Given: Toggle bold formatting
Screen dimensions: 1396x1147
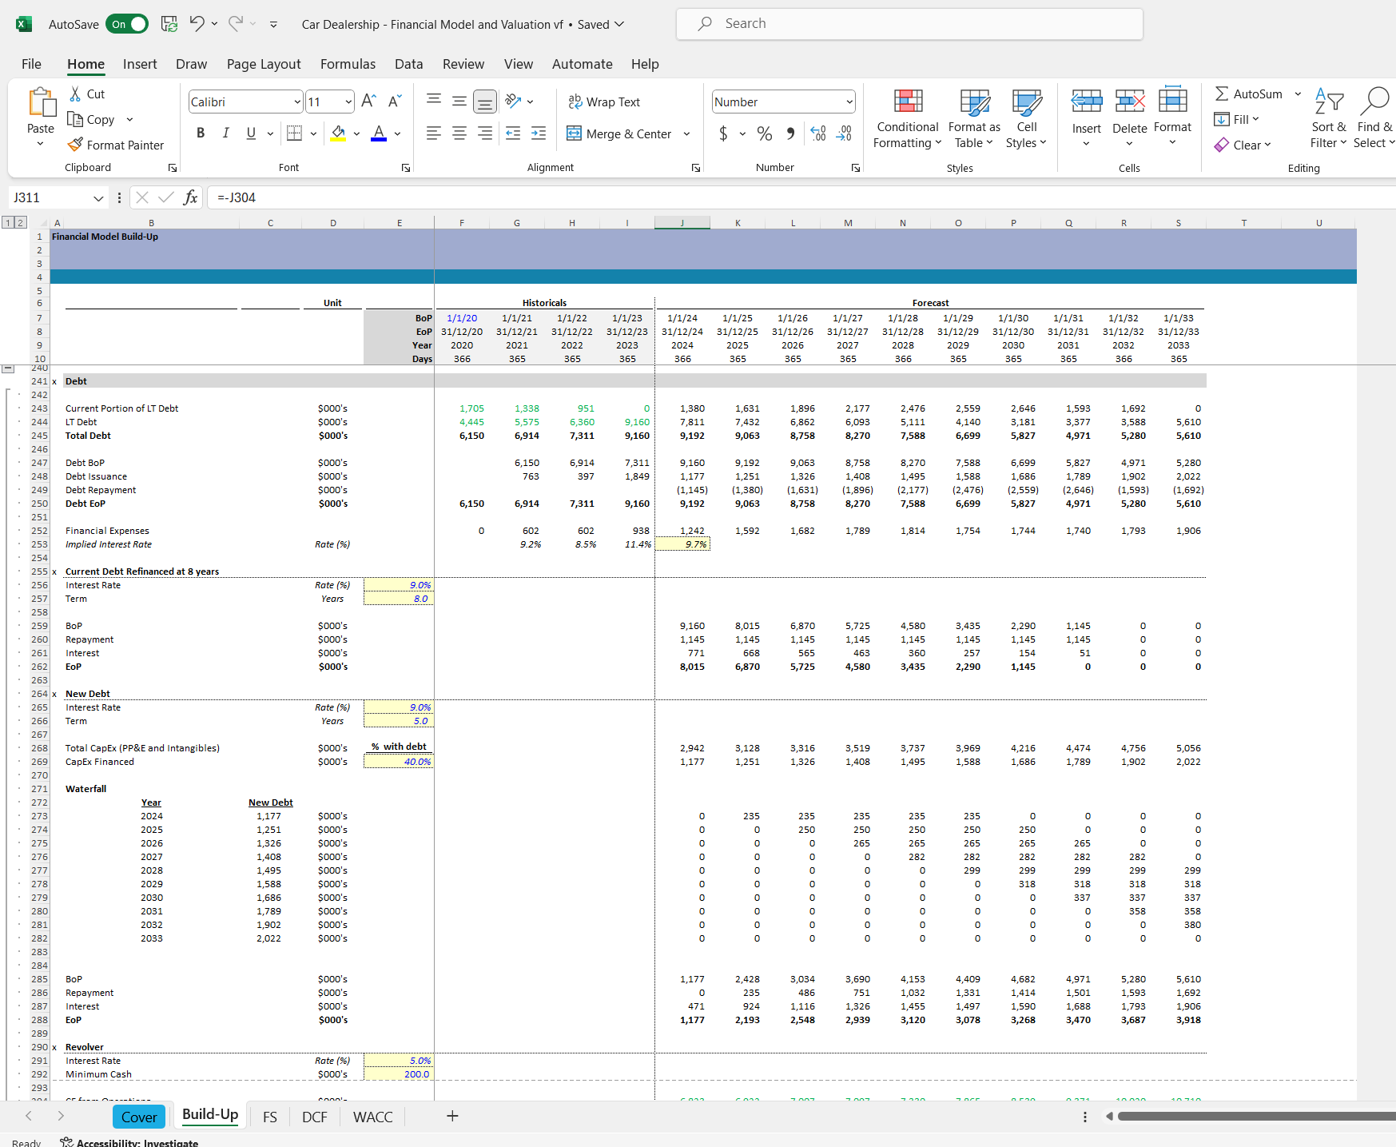Looking at the screenshot, I should [201, 133].
